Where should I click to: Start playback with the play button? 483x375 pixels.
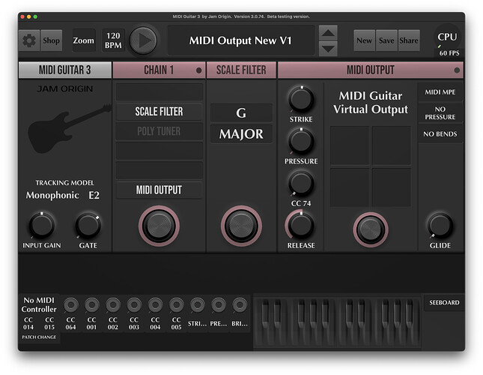pyautogui.click(x=143, y=40)
